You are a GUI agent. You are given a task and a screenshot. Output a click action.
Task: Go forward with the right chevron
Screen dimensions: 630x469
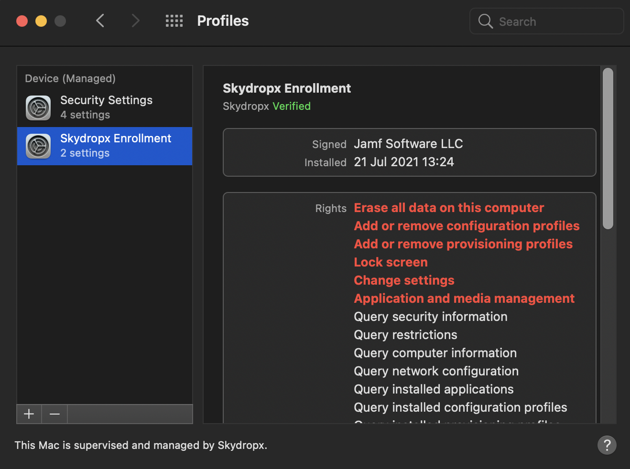click(x=135, y=21)
